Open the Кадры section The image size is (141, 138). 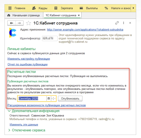[x=43, y=8]
